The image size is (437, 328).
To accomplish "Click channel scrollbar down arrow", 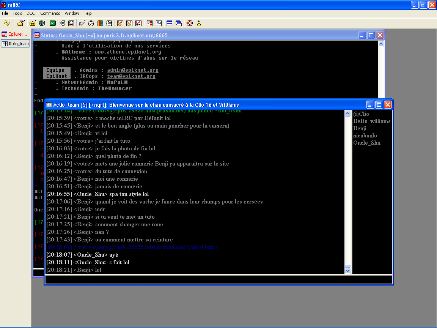I will (347, 271).
